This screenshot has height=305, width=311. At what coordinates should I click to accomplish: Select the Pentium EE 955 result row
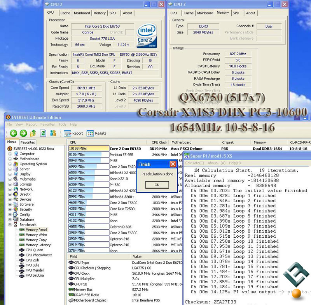pos(125,154)
